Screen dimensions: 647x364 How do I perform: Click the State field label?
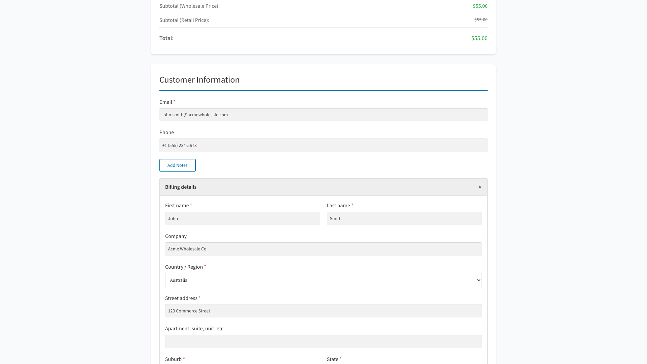pyautogui.click(x=332, y=359)
